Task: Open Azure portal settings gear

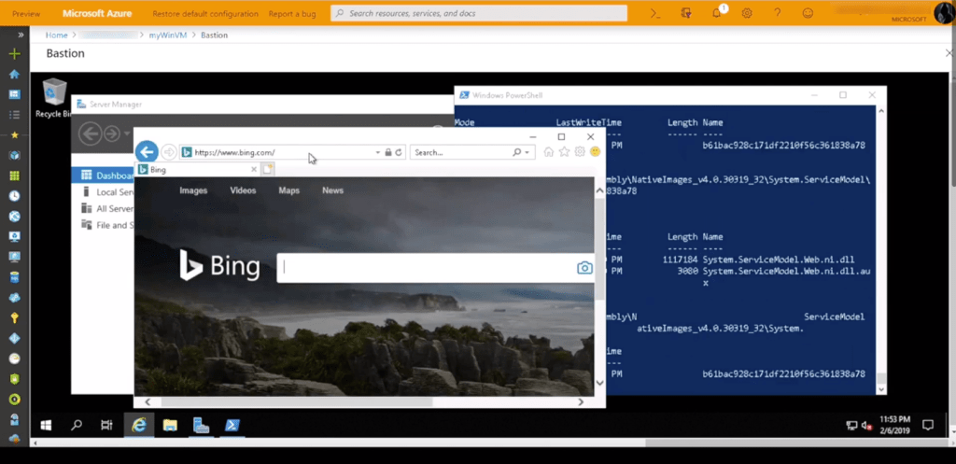Action: pos(747,13)
